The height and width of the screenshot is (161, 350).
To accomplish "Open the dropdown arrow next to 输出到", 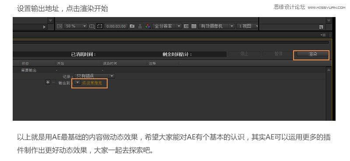I will click(77, 83).
